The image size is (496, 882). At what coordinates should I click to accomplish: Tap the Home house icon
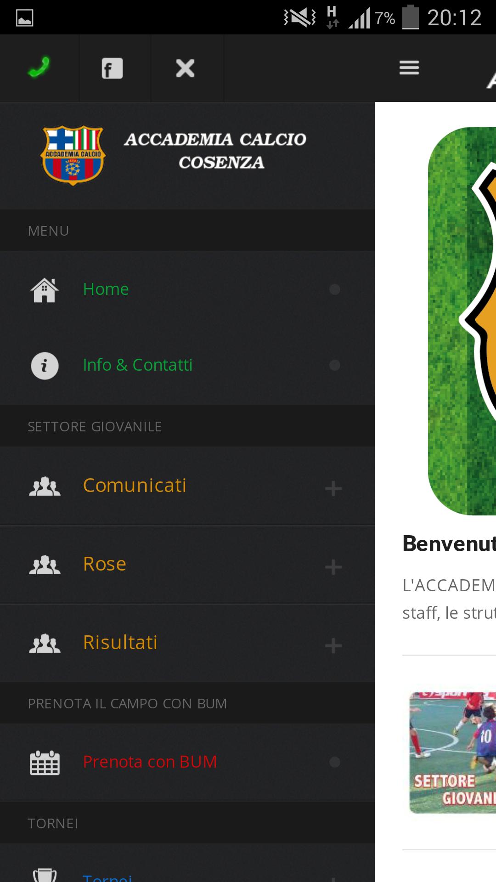pyautogui.click(x=45, y=289)
